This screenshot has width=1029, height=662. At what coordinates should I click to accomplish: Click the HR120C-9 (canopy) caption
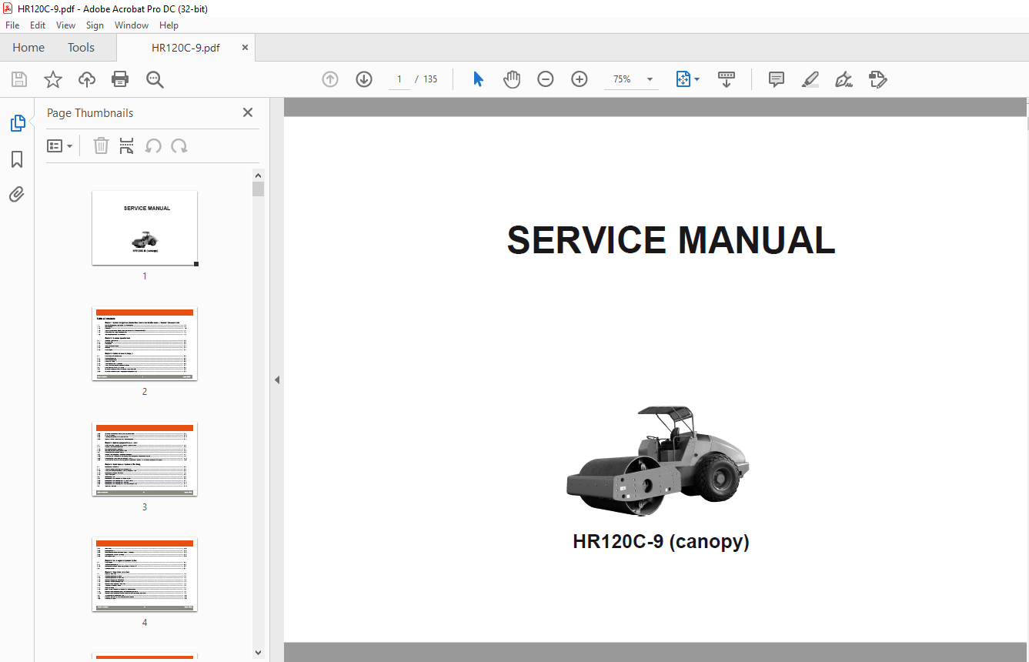(x=661, y=542)
